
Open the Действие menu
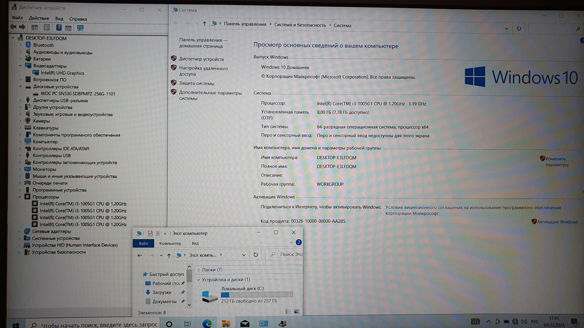click(39, 18)
